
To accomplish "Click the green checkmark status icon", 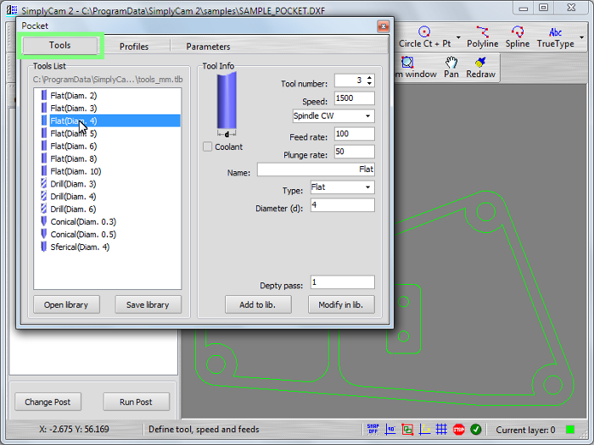I will coord(476,430).
